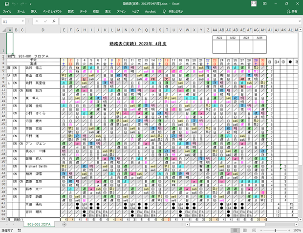303x233 pixels.
Task: Select column AH header
Action: pos(263,30)
